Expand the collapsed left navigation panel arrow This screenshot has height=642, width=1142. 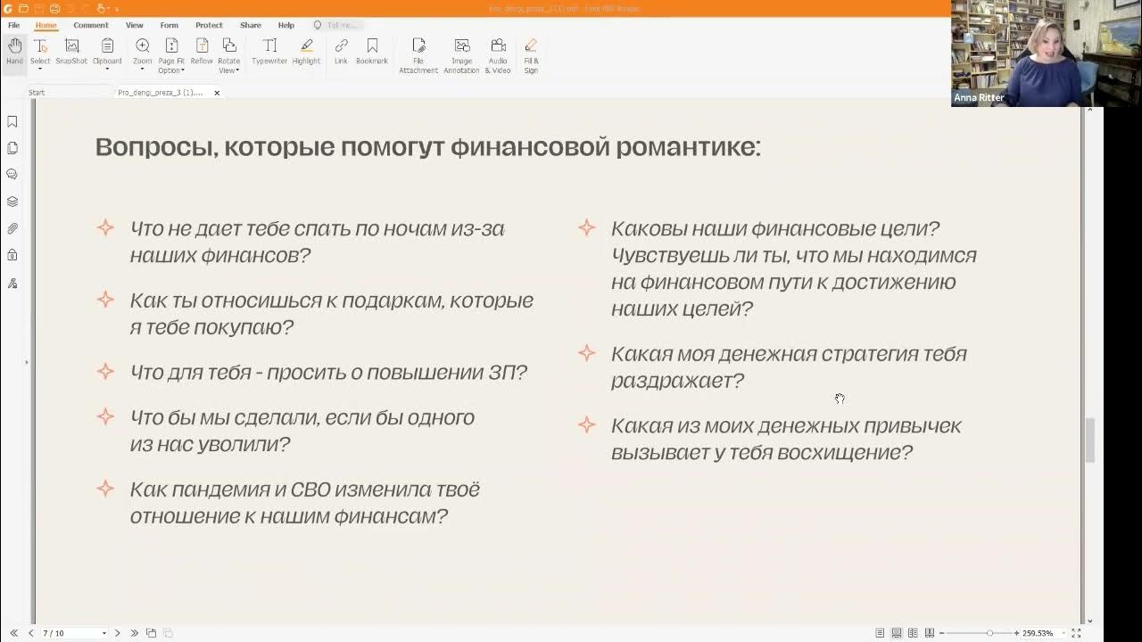click(x=27, y=362)
